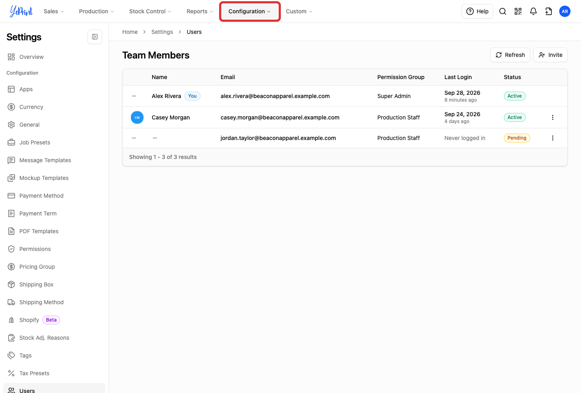Open the QR code scanner icon
Screen dimensions: 581x393
[518, 11]
